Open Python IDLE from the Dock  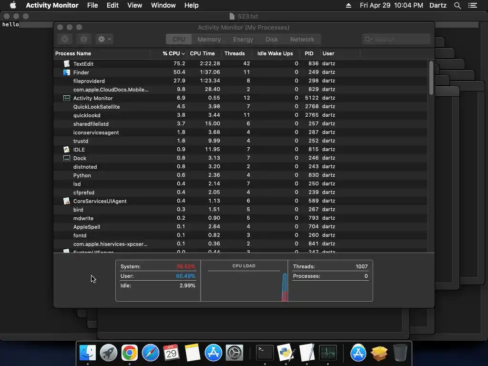[286, 353]
